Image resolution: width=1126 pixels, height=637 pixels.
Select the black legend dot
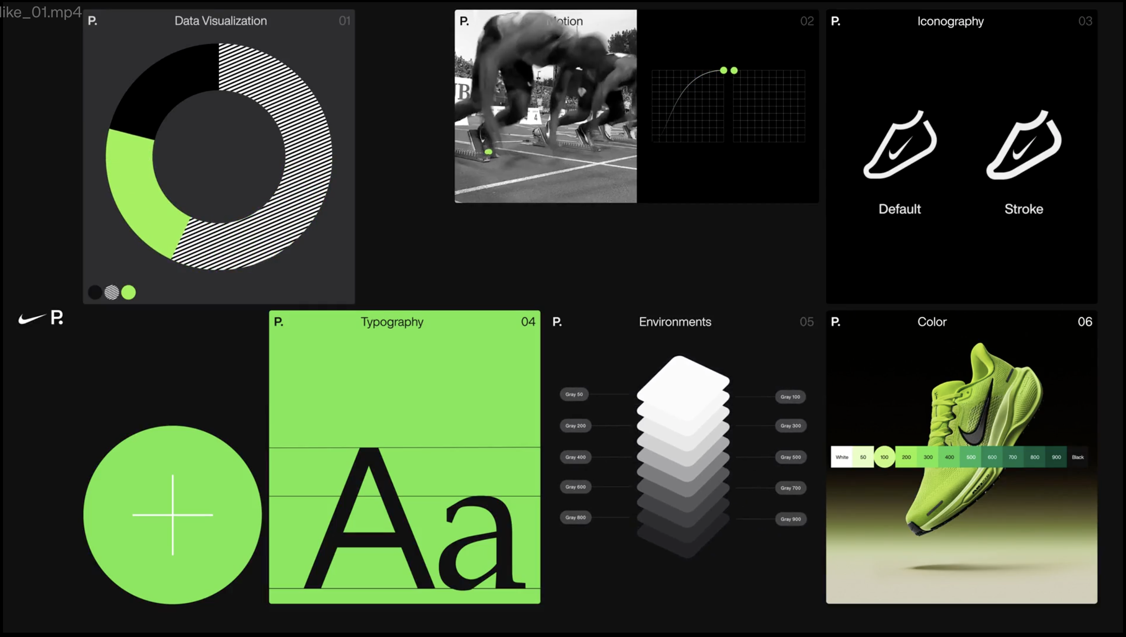95,292
